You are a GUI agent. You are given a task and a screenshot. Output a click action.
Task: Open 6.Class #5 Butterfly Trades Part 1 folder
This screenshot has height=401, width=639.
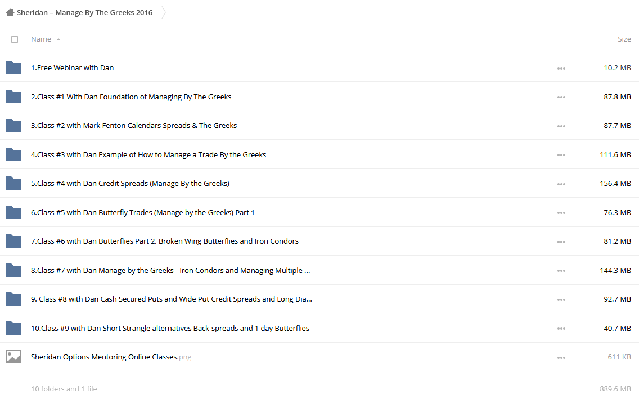pyautogui.click(x=143, y=213)
